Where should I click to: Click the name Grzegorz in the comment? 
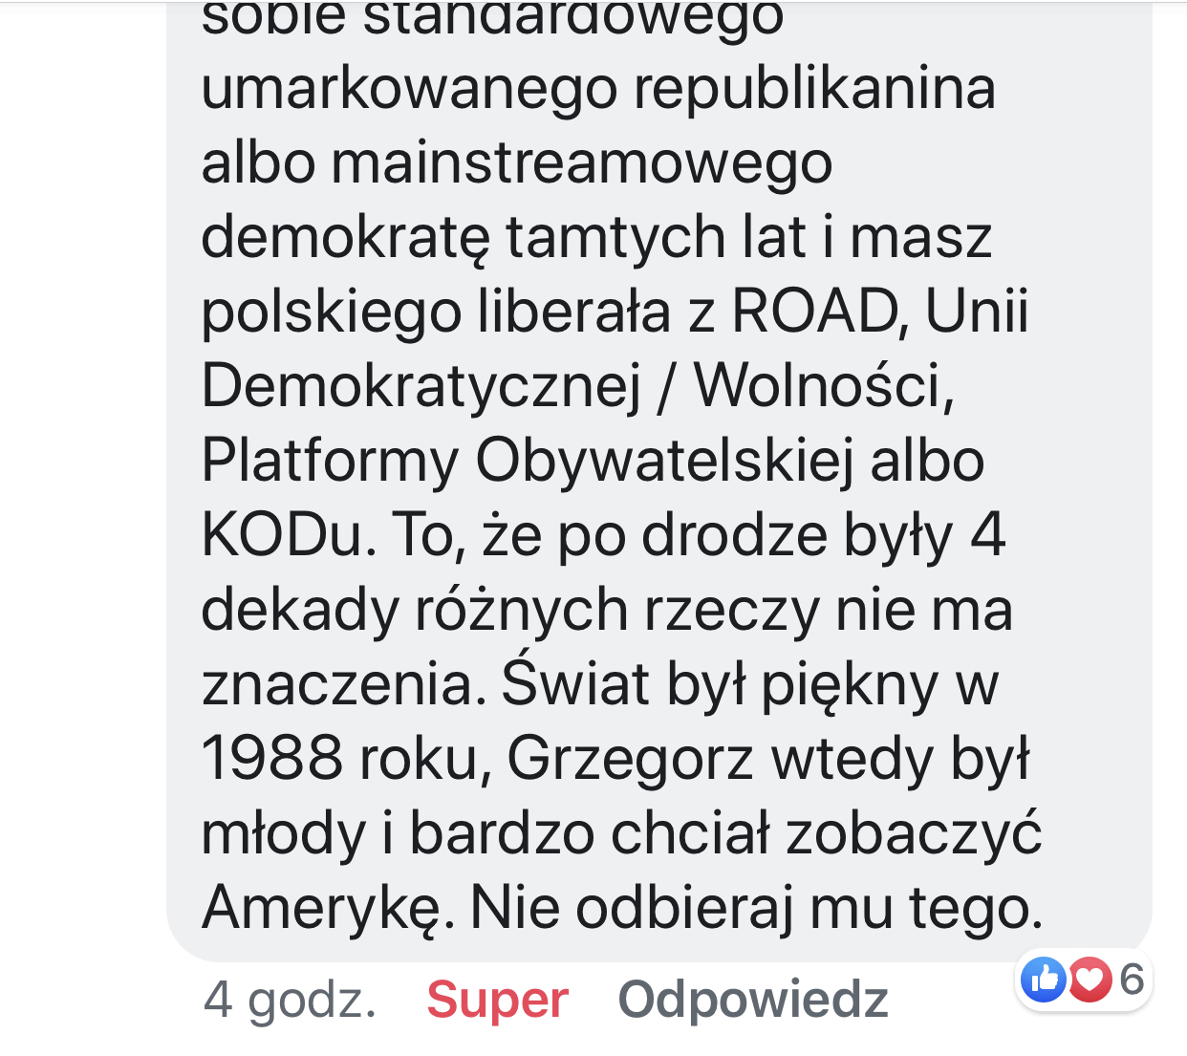(x=630, y=761)
